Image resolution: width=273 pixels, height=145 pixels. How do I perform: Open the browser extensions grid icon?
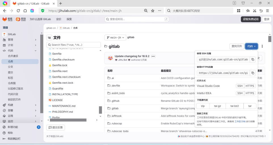pyautogui.click(x=239, y=10)
